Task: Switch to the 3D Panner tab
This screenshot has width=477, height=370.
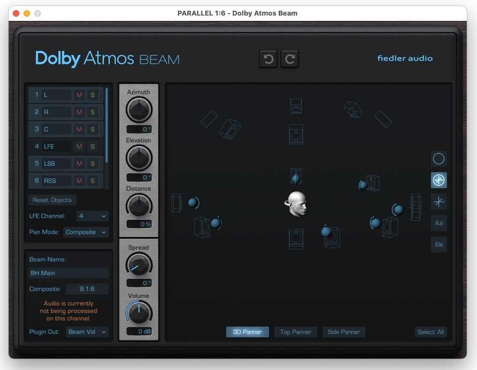Action: [247, 332]
